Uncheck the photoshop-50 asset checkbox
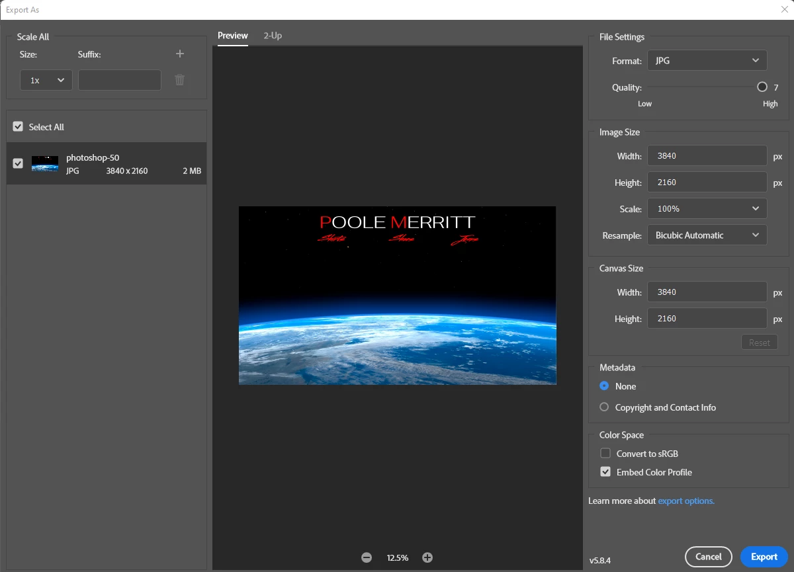This screenshot has width=794, height=572. [x=18, y=163]
